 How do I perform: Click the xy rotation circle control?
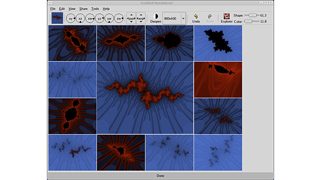click(70, 18)
